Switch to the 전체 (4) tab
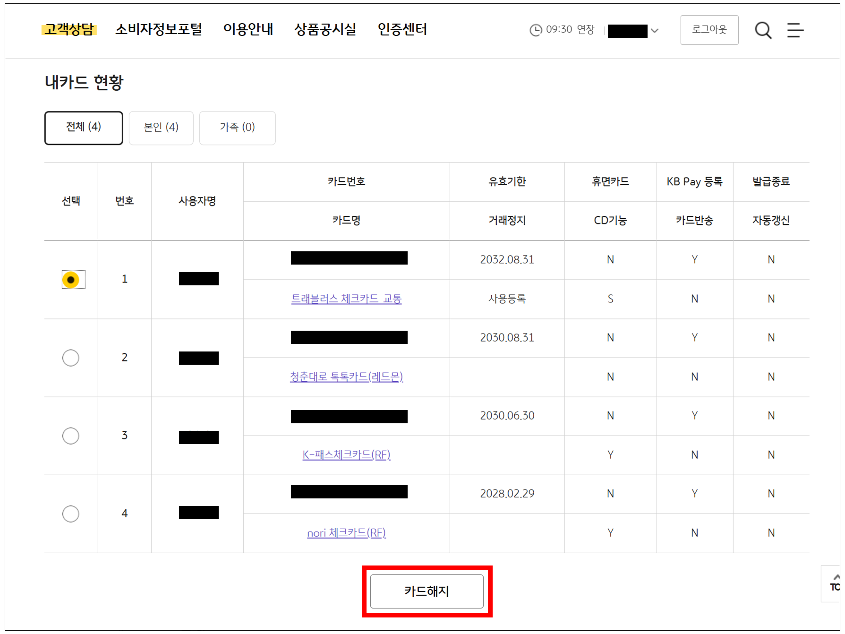This screenshot has height=634, width=845. [84, 128]
